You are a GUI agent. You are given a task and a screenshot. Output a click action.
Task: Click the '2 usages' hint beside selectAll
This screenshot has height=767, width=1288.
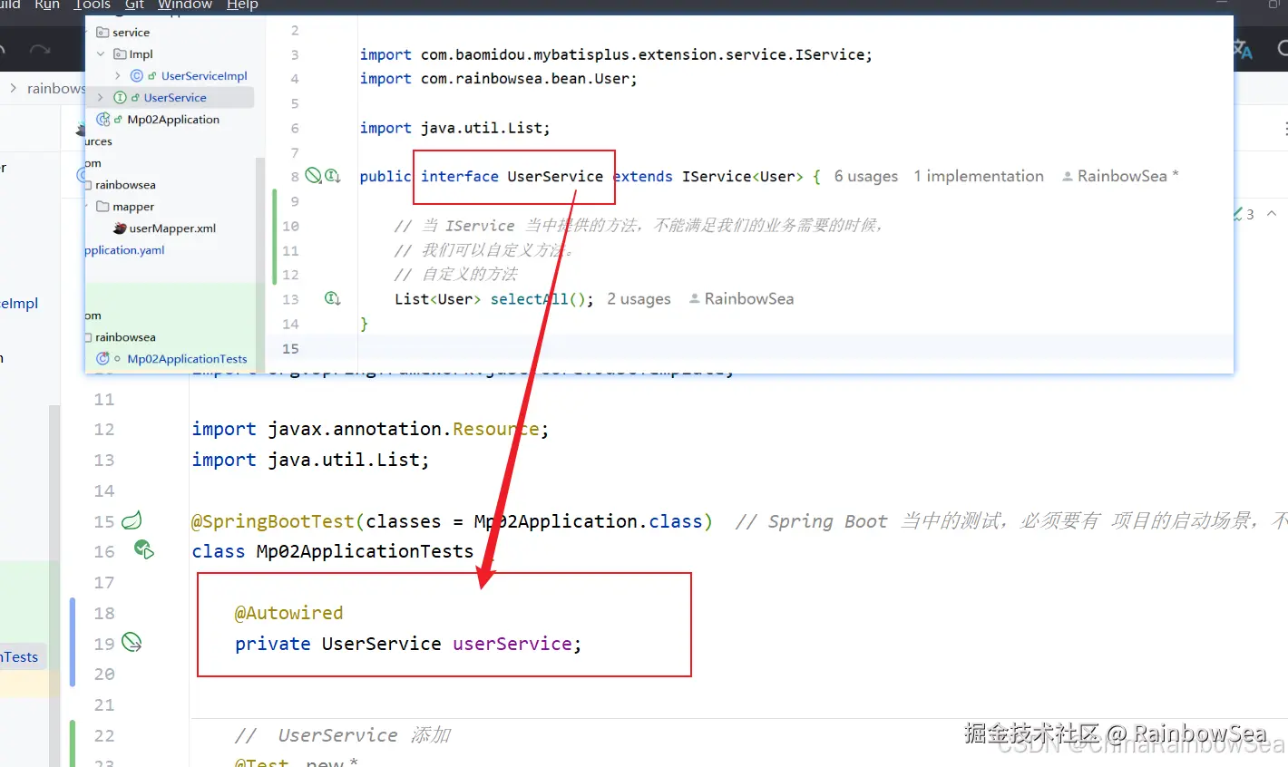(639, 299)
